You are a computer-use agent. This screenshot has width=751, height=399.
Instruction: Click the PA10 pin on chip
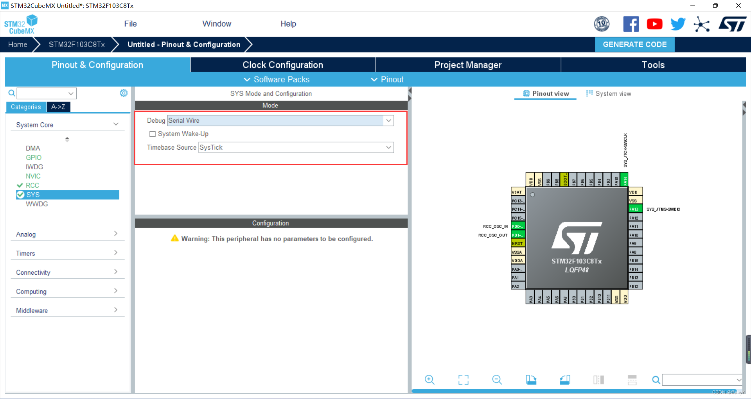pos(635,235)
